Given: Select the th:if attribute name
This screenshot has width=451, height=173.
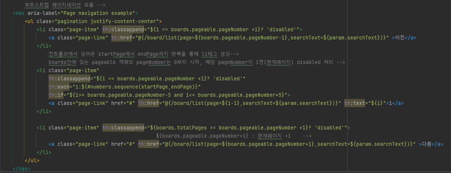Looking at the screenshot, I should [56, 95].
